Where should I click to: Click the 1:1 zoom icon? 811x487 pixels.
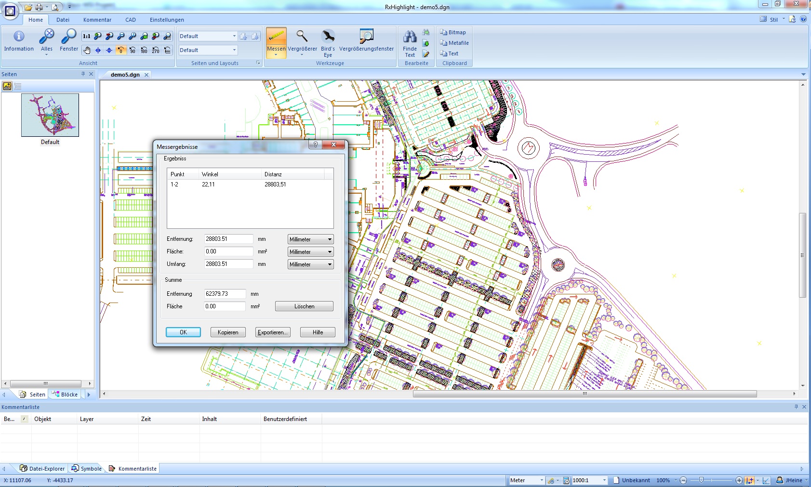pyautogui.click(x=86, y=36)
